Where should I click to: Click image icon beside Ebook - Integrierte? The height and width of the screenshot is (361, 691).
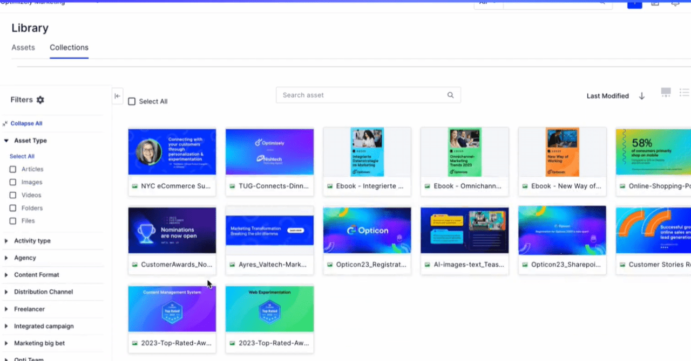(330, 186)
